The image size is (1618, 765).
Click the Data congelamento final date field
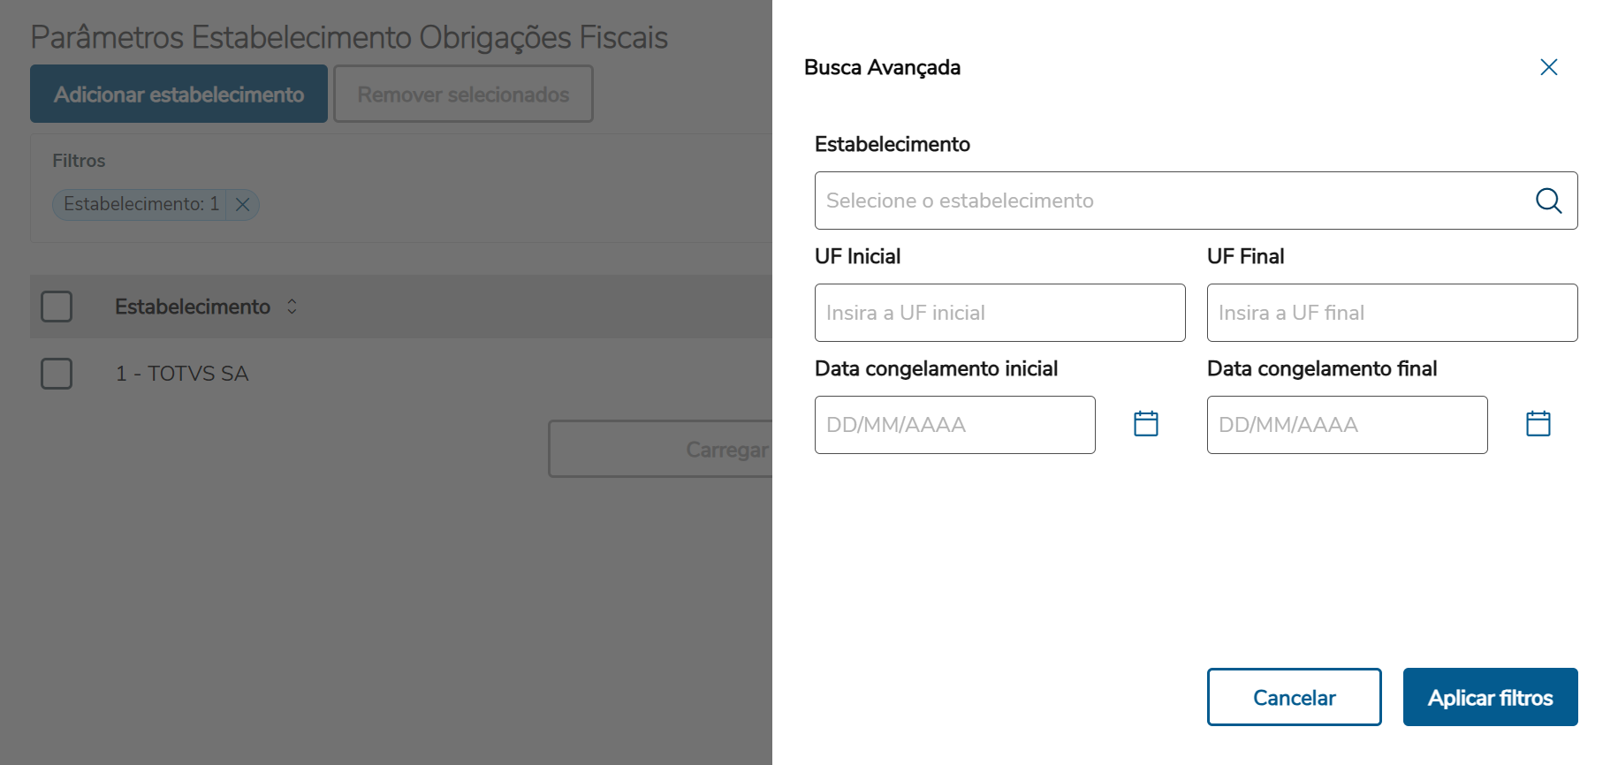(x=1347, y=425)
